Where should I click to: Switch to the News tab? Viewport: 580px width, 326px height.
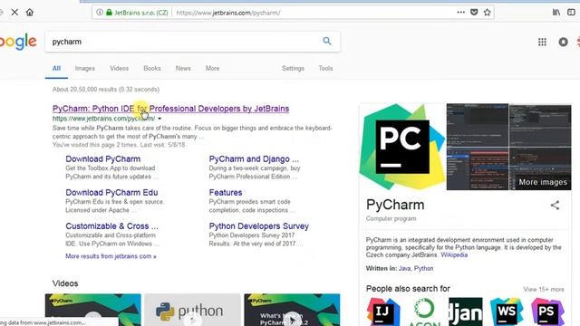click(183, 69)
